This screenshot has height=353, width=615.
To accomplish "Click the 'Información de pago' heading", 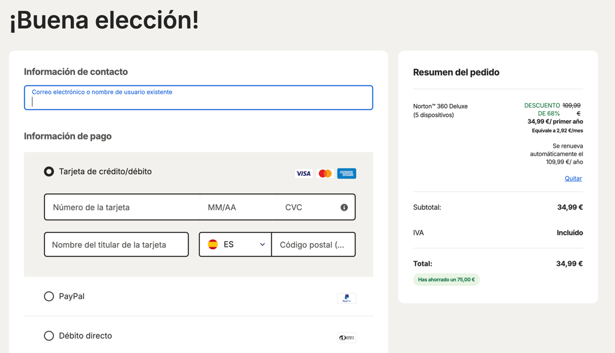I will tap(68, 136).
